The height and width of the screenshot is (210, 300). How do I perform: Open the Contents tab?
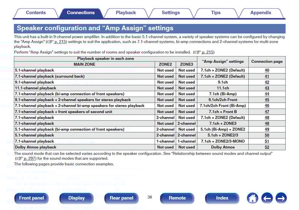click(36, 13)
